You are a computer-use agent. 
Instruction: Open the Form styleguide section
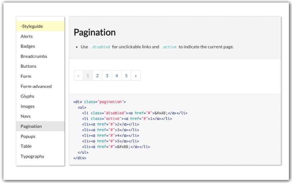(26, 76)
